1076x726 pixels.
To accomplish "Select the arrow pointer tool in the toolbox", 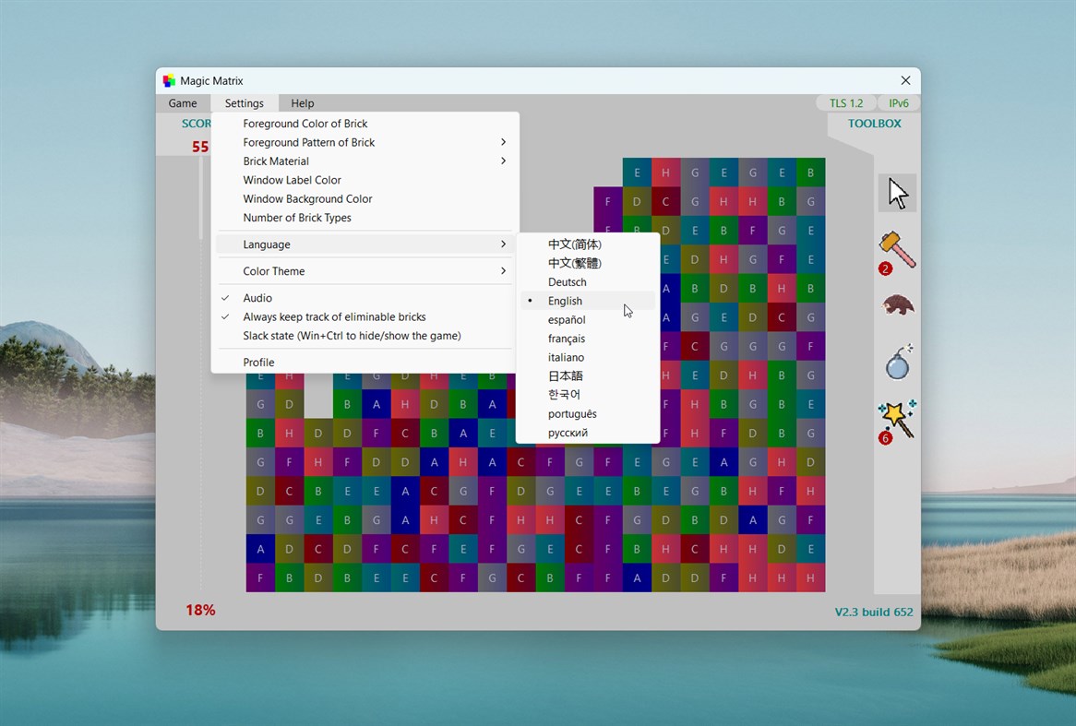I will click(896, 193).
